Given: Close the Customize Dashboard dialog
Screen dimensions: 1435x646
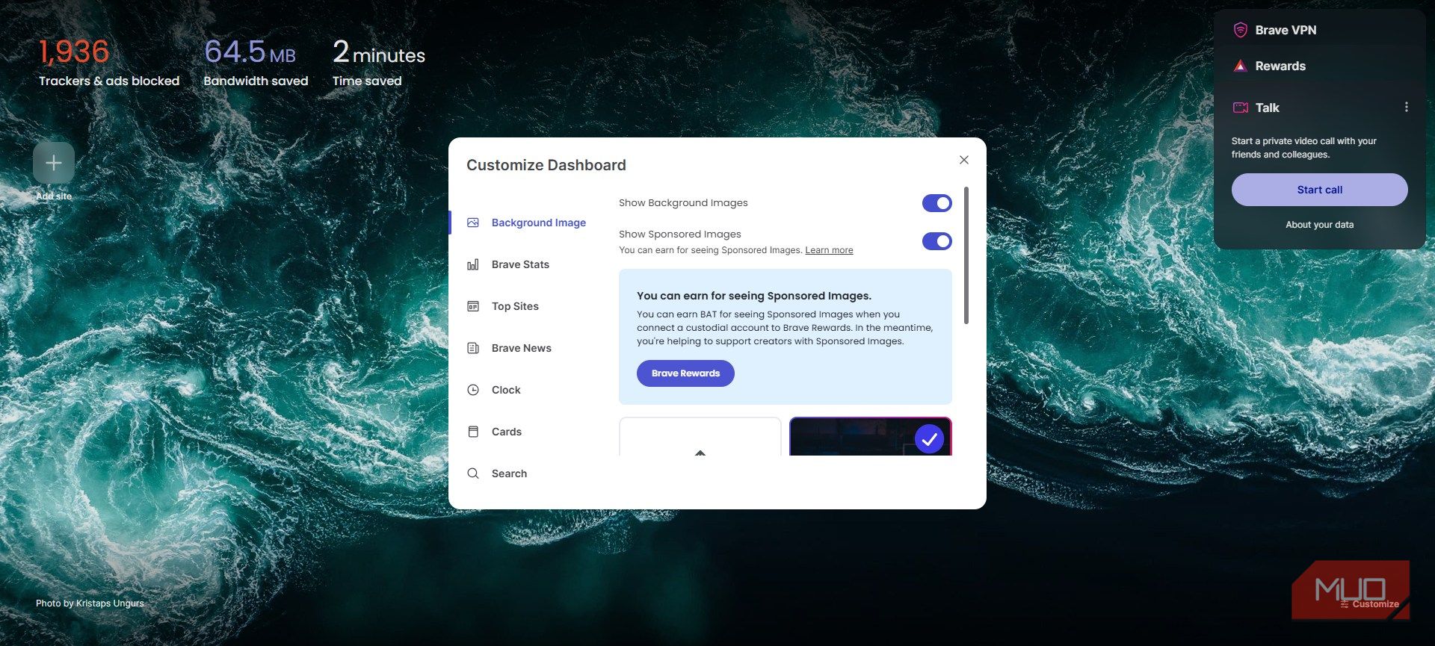Looking at the screenshot, I should pyautogui.click(x=964, y=160).
